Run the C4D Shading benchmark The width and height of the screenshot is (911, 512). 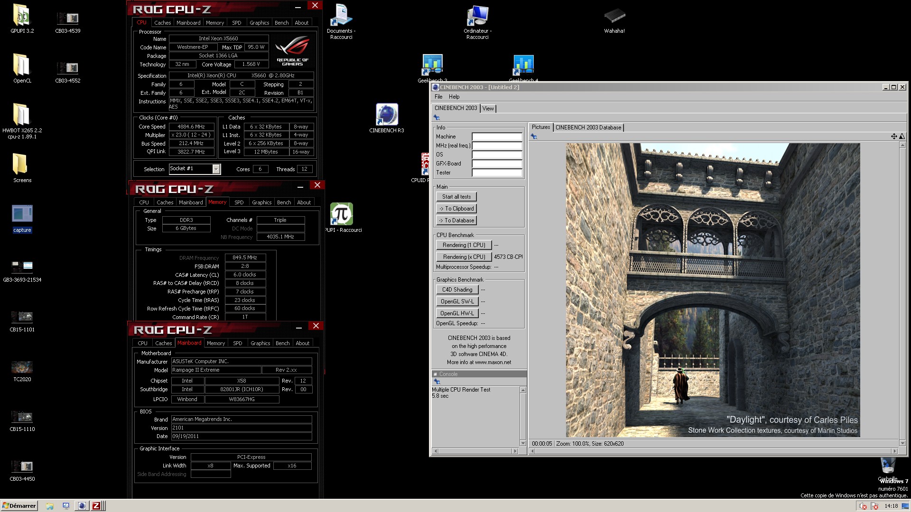pyautogui.click(x=457, y=290)
